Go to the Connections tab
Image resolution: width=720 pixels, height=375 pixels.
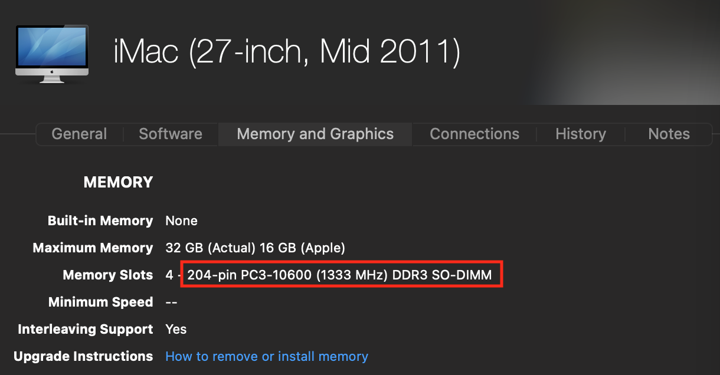[x=474, y=134]
